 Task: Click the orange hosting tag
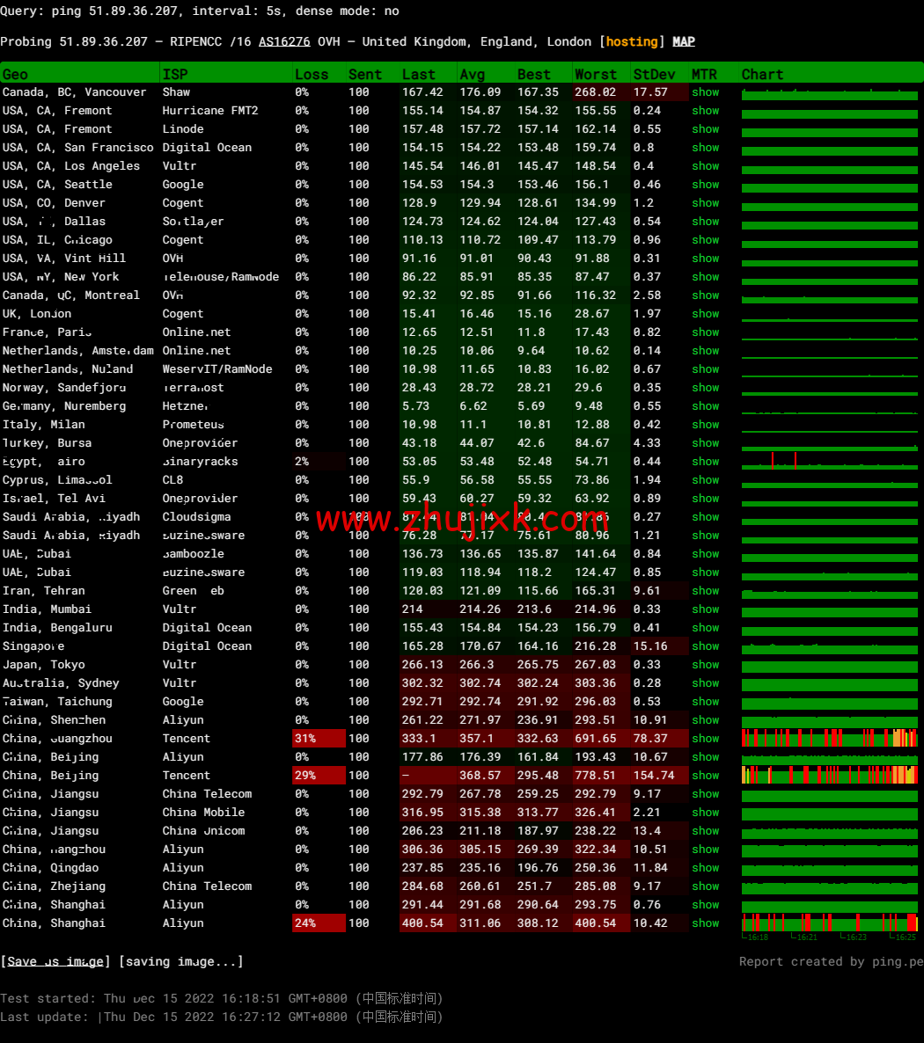coord(632,41)
